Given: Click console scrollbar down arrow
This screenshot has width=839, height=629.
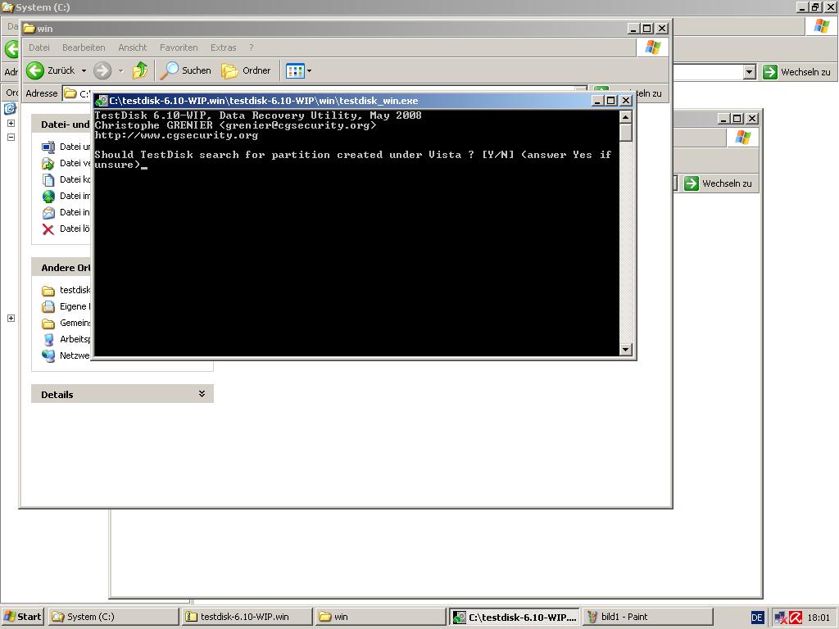Looking at the screenshot, I should [625, 350].
